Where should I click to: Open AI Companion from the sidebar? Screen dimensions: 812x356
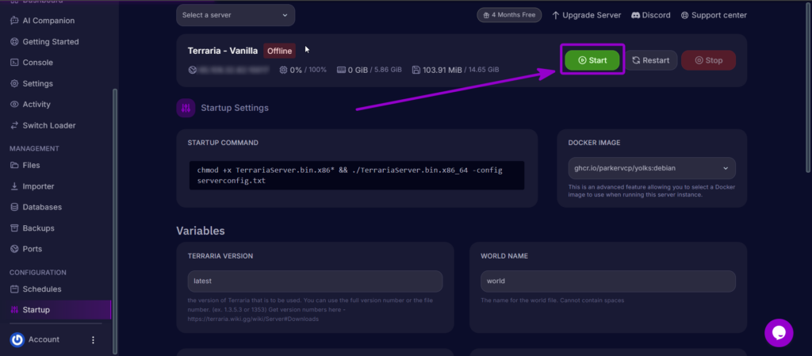[x=48, y=21]
